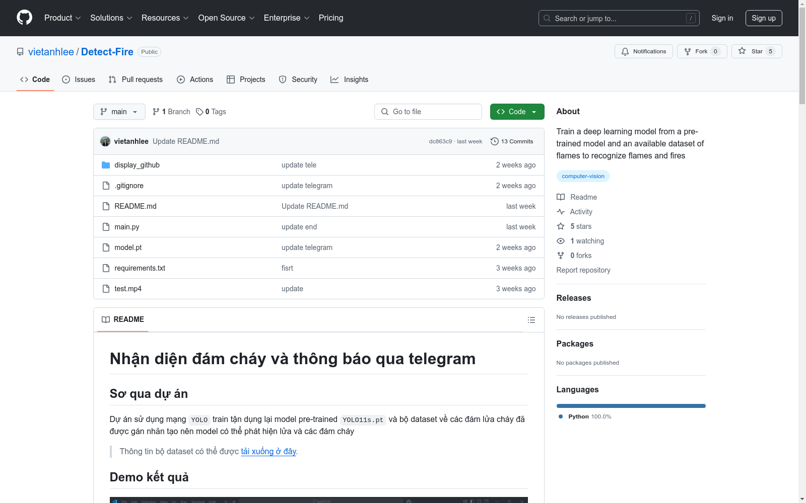806x503 pixels.
Task: Open the Security tab
Action: tap(298, 79)
